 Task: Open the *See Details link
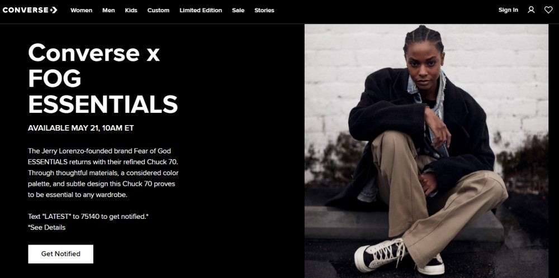[x=47, y=227]
